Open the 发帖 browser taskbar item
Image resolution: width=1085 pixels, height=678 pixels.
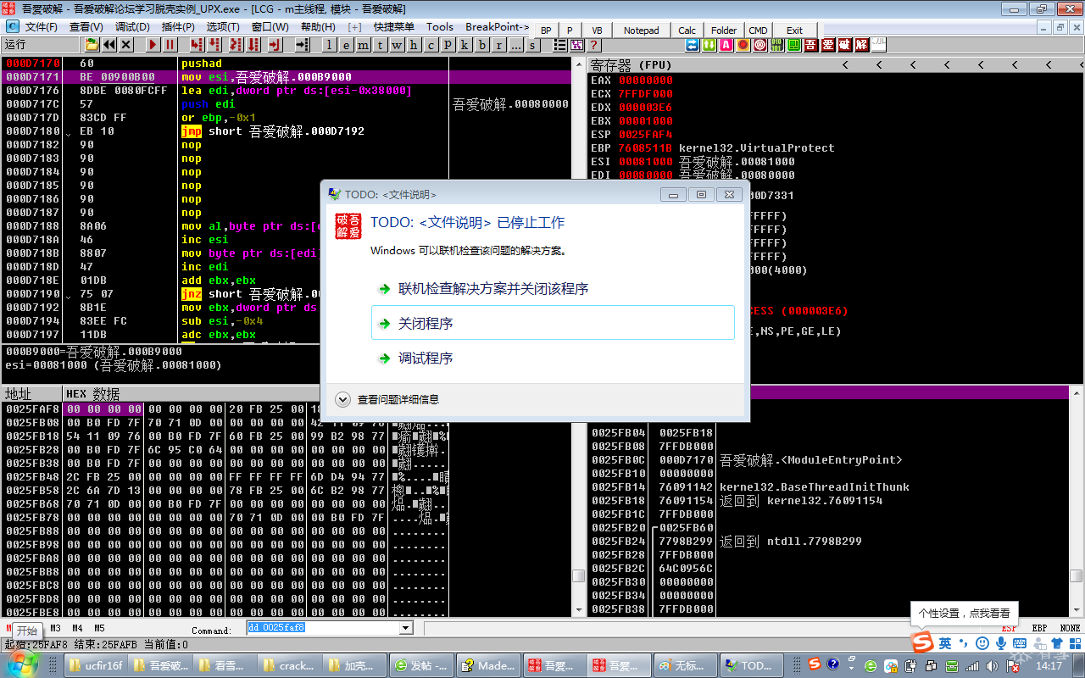[423, 665]
